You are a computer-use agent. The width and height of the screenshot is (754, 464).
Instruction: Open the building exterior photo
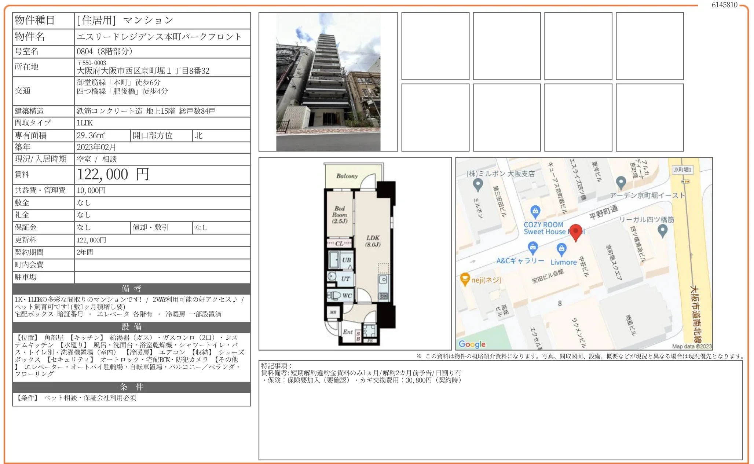[x=327, y=81]
